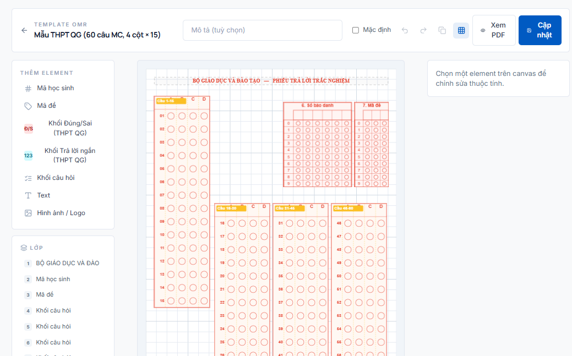The image size is (572, 356).
Task: Click the undo arrow icon
Action: point(405,30)
